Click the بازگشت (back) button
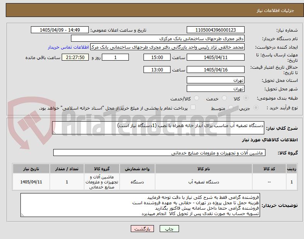The image size is (304, 239). 142,229
